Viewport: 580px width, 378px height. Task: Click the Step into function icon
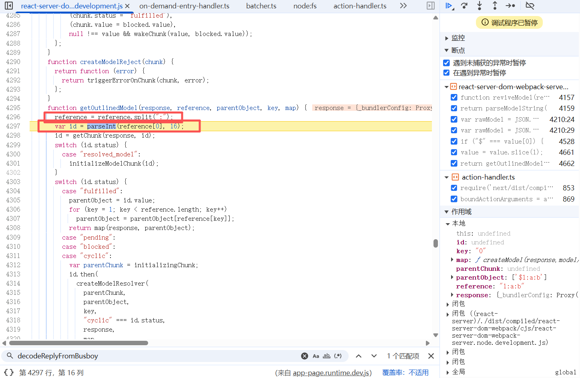pyautogui.click(x=480, y=6)
